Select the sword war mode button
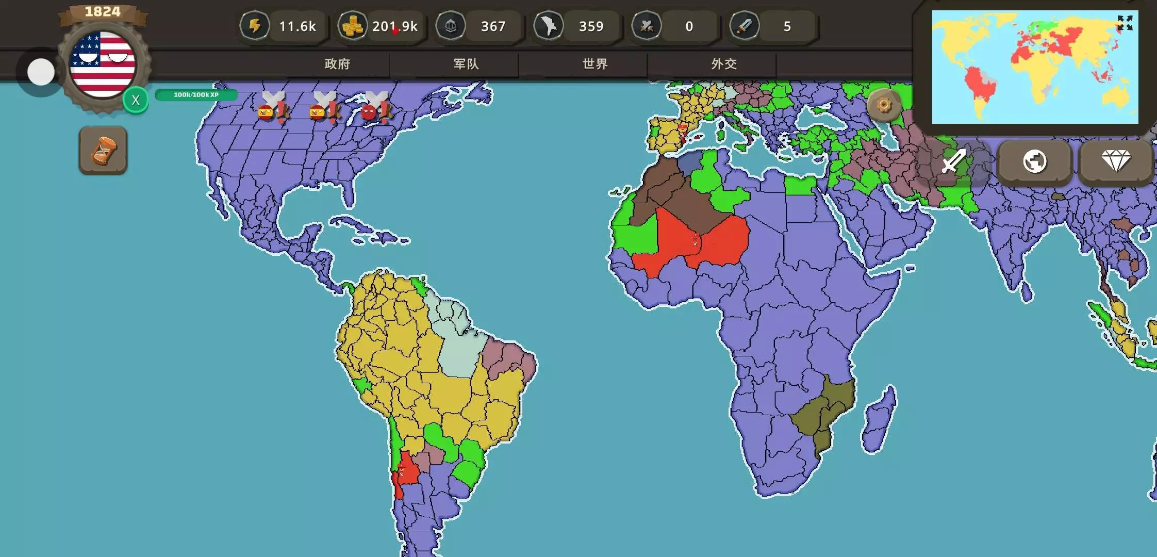Image resolution: width=1157 pixels, height=557 pixels. click(x=953, y=161)
